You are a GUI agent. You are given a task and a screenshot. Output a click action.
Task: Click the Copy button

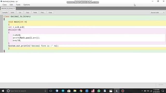click(27, 12)
